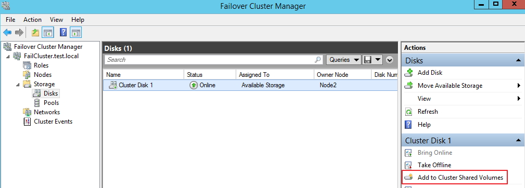This screenshot has height=188, width=525.
Task: Click the Up one level folder icon
Action: [x=35, y=32]
